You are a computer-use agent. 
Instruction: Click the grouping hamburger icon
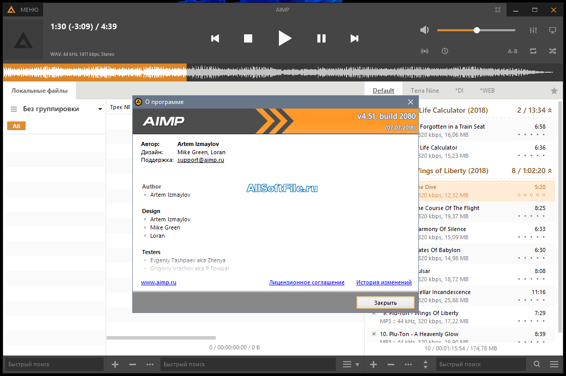(x=14, y=109)
